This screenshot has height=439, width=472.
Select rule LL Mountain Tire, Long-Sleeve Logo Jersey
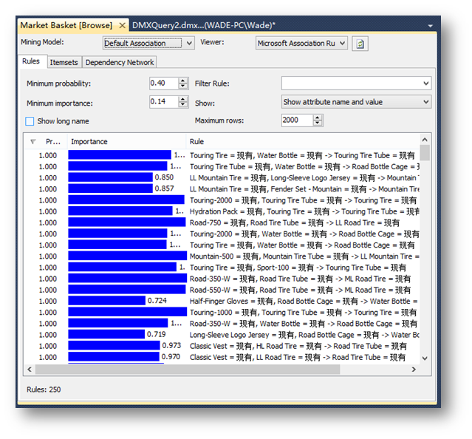click(223, 177)
